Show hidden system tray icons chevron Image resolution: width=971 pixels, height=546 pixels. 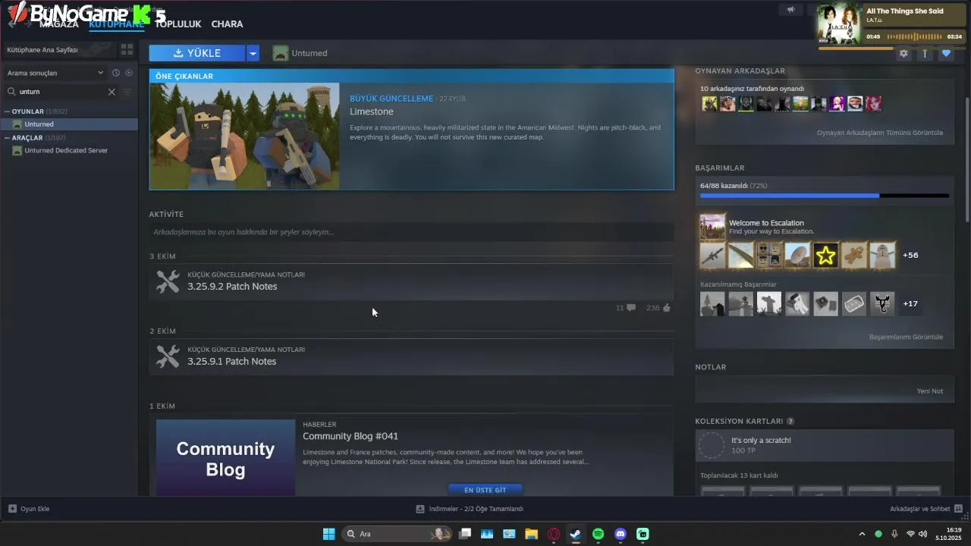click(862, 534)
